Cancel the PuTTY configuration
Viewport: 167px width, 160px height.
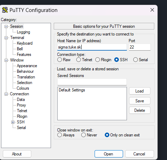[x=140, y=154]
